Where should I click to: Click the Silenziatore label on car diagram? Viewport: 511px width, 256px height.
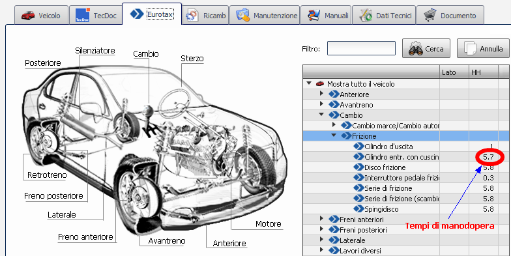point(95,51)
